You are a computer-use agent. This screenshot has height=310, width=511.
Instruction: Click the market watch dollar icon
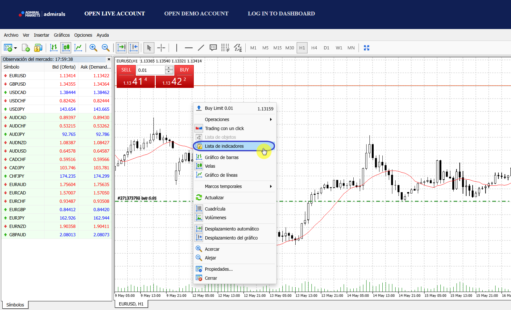click(x=38, y=48)
